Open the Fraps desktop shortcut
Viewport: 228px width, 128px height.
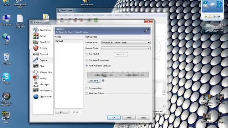[x=6, y=117]
